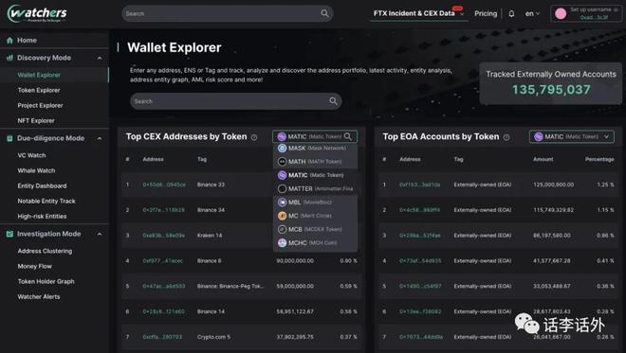Screen dimensions: 626x353
Task: Open EOA address with 115,749,329.82 amount
Action: point(419,210)
